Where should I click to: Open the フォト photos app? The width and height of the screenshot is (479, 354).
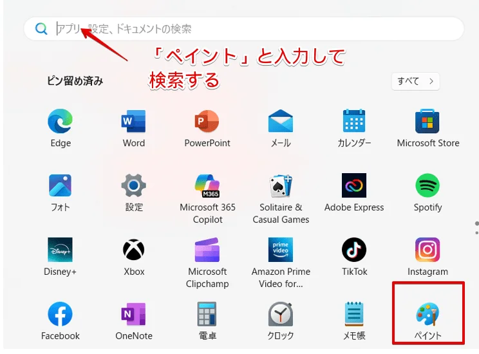click(x=60, y=192)
